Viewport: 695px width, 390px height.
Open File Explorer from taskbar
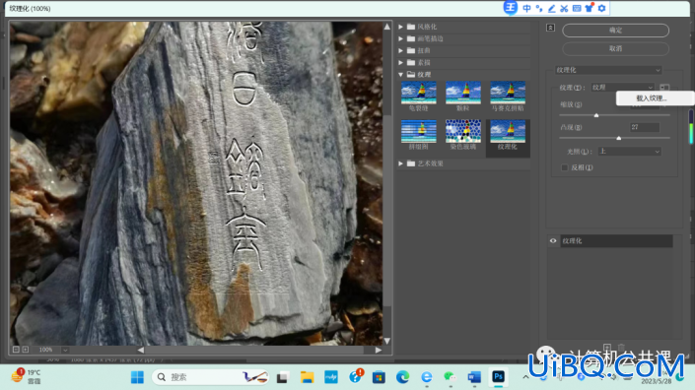tap(307, 377)
